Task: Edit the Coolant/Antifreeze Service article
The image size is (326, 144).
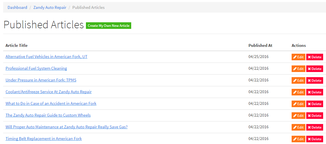Action: pyautogui.click(x=298, y=92)
